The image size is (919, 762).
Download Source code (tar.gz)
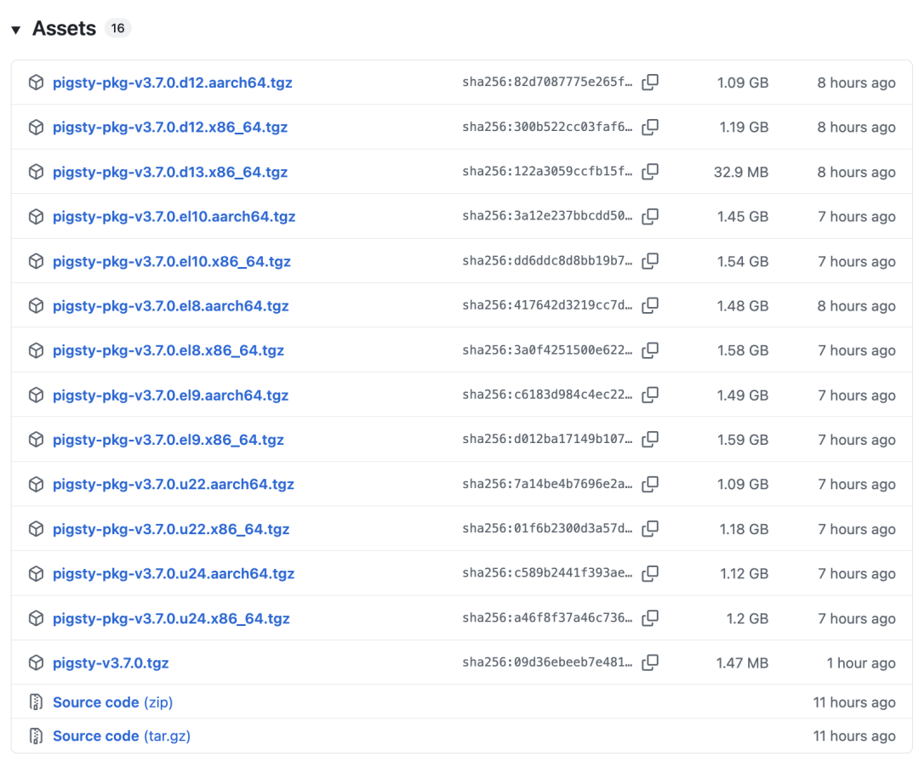click(122, 736)
